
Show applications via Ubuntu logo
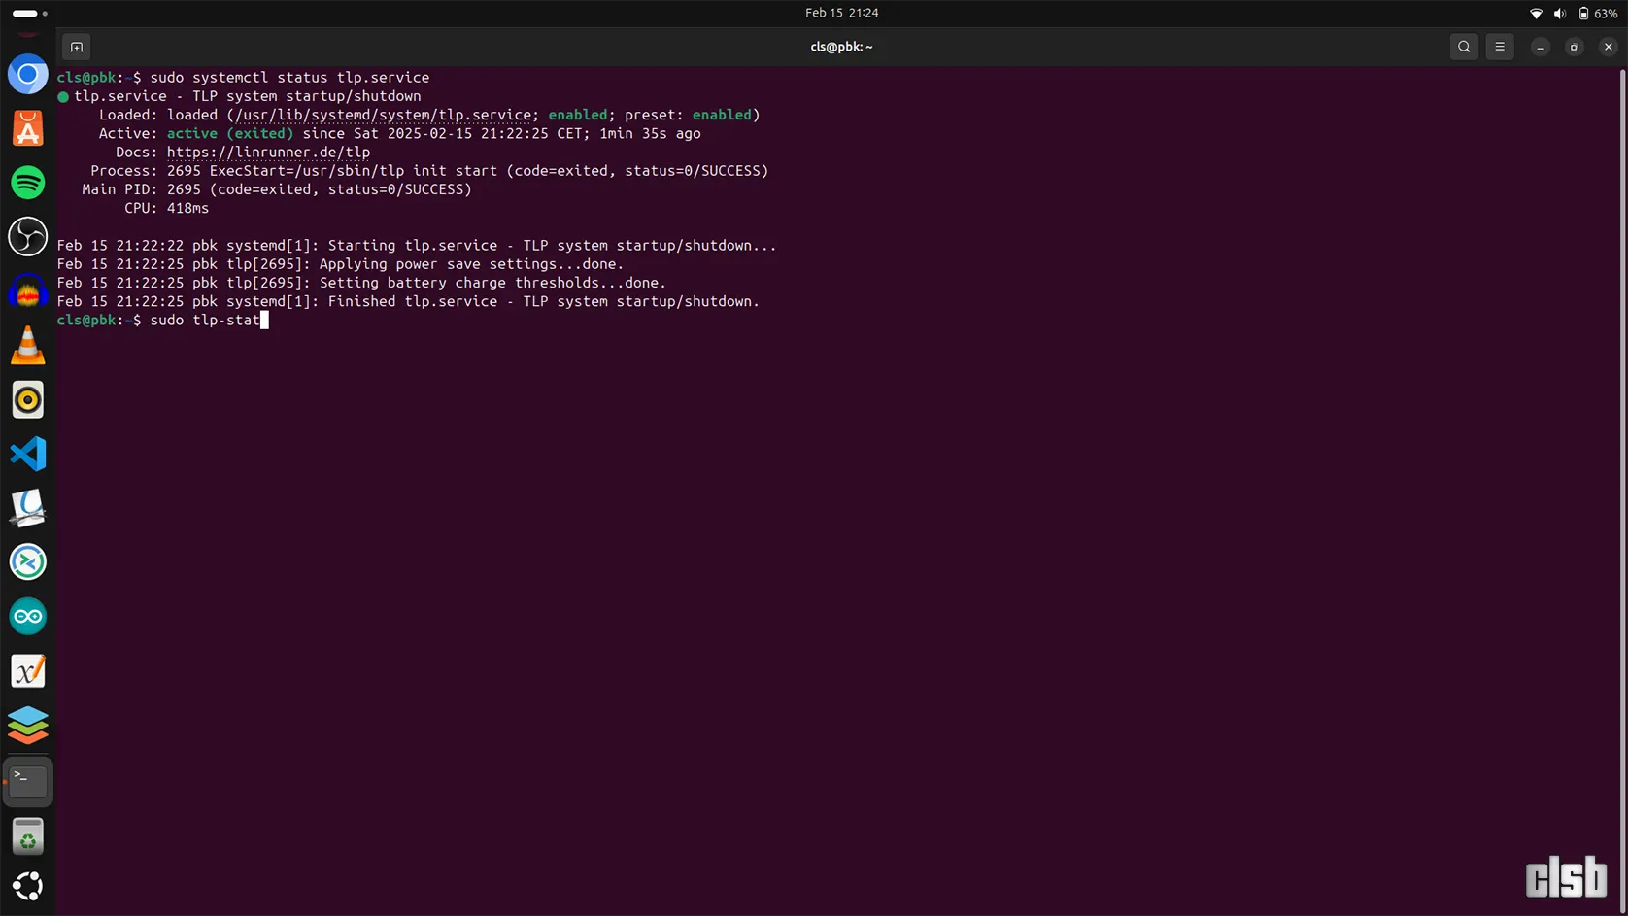tap(28, 886)
